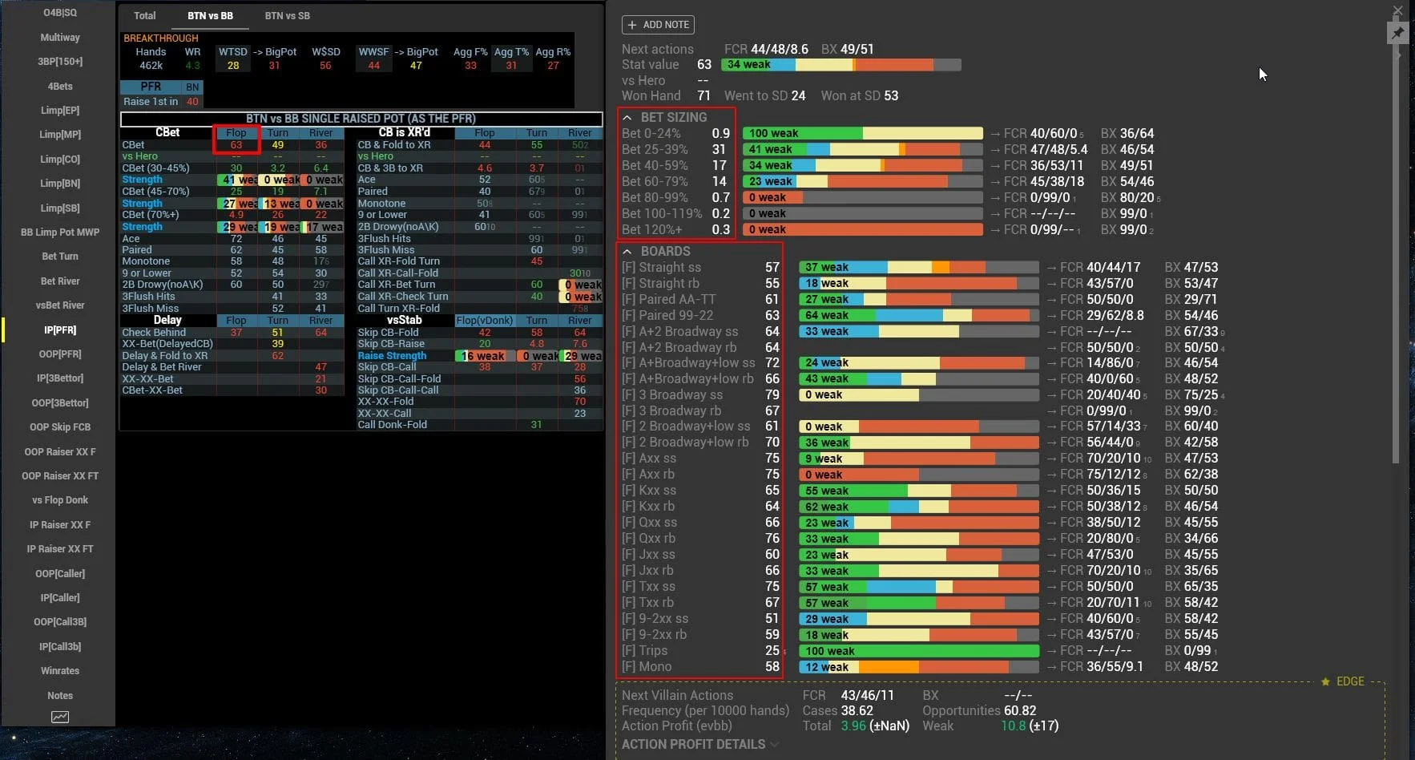Screen dimensions: 1415x760
Task: Select the Raise Strength row label
Action: click(x=392, y=356)
